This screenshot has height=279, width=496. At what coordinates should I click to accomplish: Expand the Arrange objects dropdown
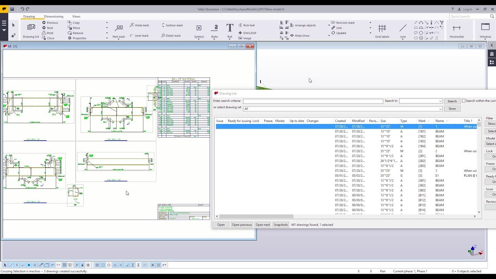[x=329, y=25]
